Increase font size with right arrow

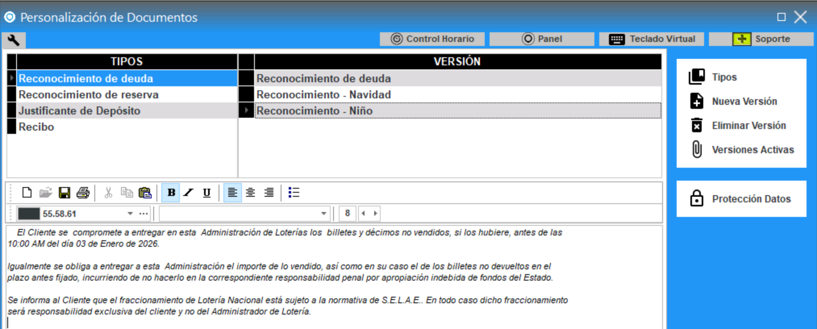[375, 214]
